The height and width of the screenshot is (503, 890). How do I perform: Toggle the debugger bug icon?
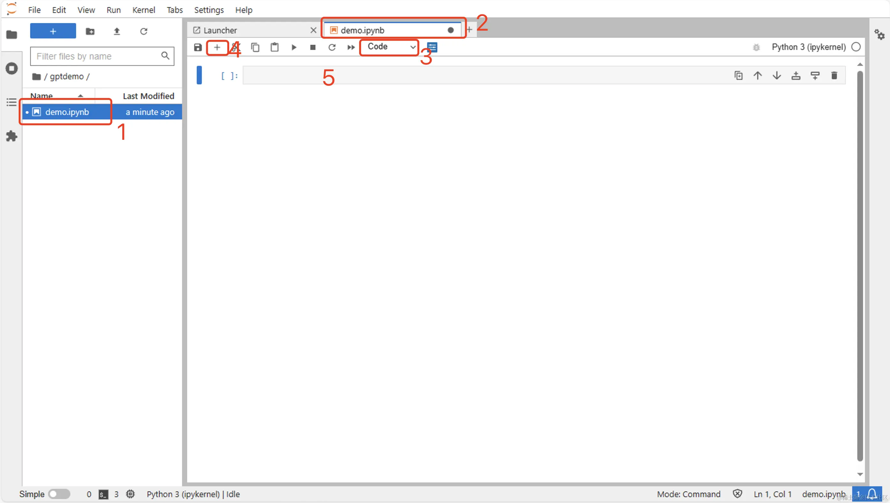pyautogui.click(x=756, y=47)
